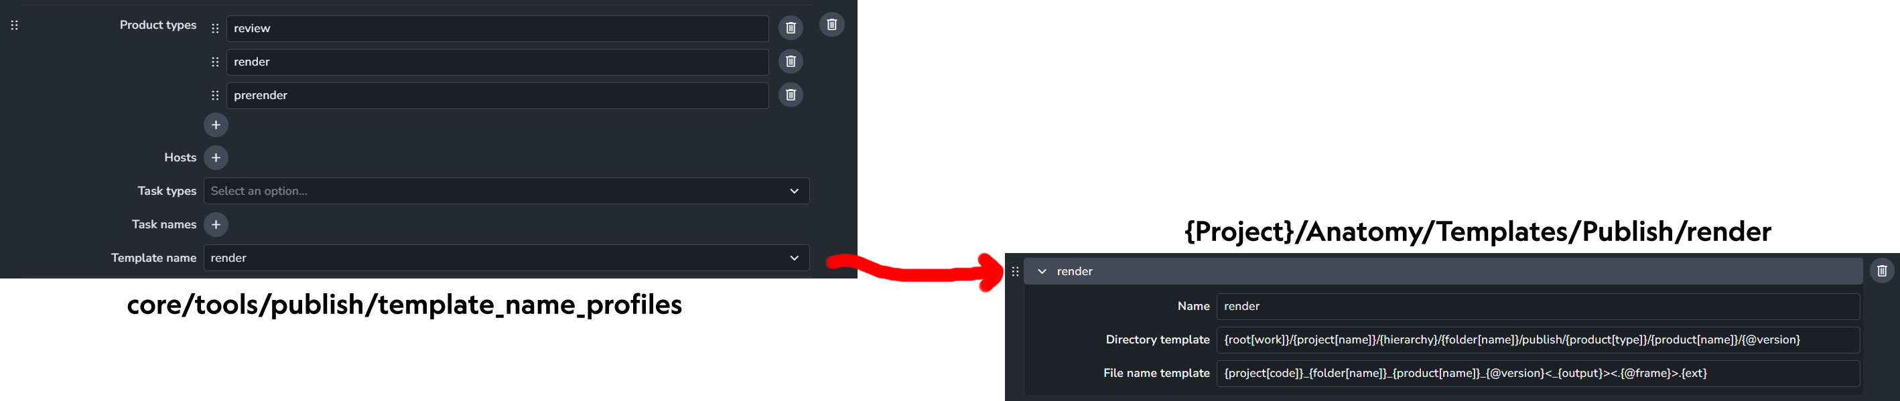The image size is (1900, 401).
Task: Click the drag handle beside 'prerender' field
Action: pyautogui.click(x=215, y=95)
